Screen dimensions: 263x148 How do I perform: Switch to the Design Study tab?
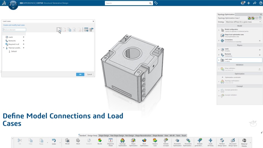click(92, 136)
